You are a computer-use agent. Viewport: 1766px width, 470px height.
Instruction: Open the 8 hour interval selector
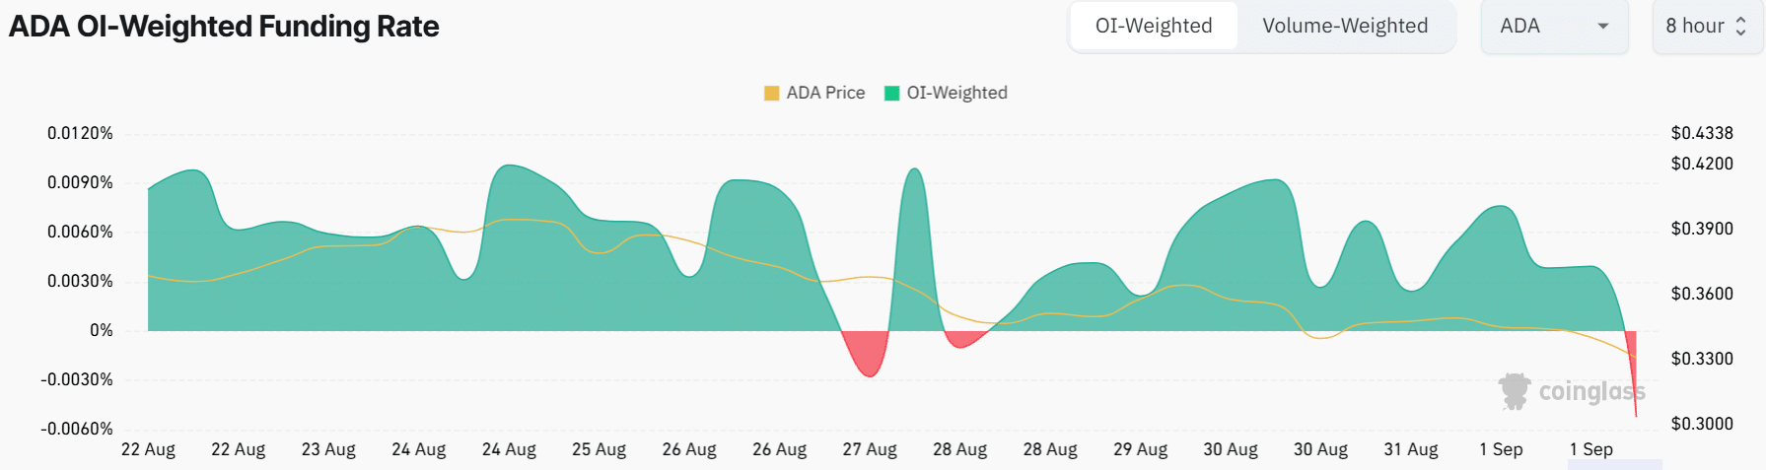1696,27
